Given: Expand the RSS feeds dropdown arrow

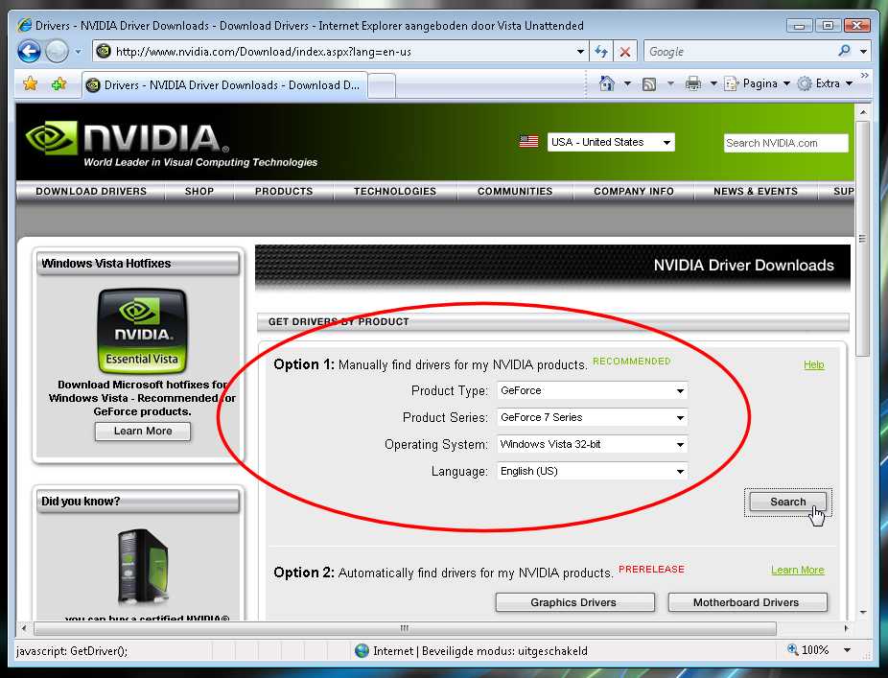Looking at the screenshot, I should click(x=670, y=83).
